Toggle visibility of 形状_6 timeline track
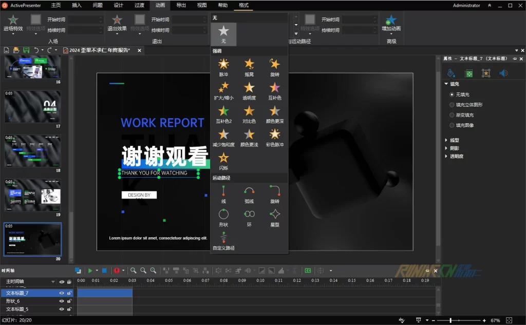 tap(62, 301)
